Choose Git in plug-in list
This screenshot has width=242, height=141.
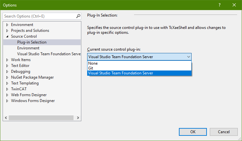tap(139, 68)
